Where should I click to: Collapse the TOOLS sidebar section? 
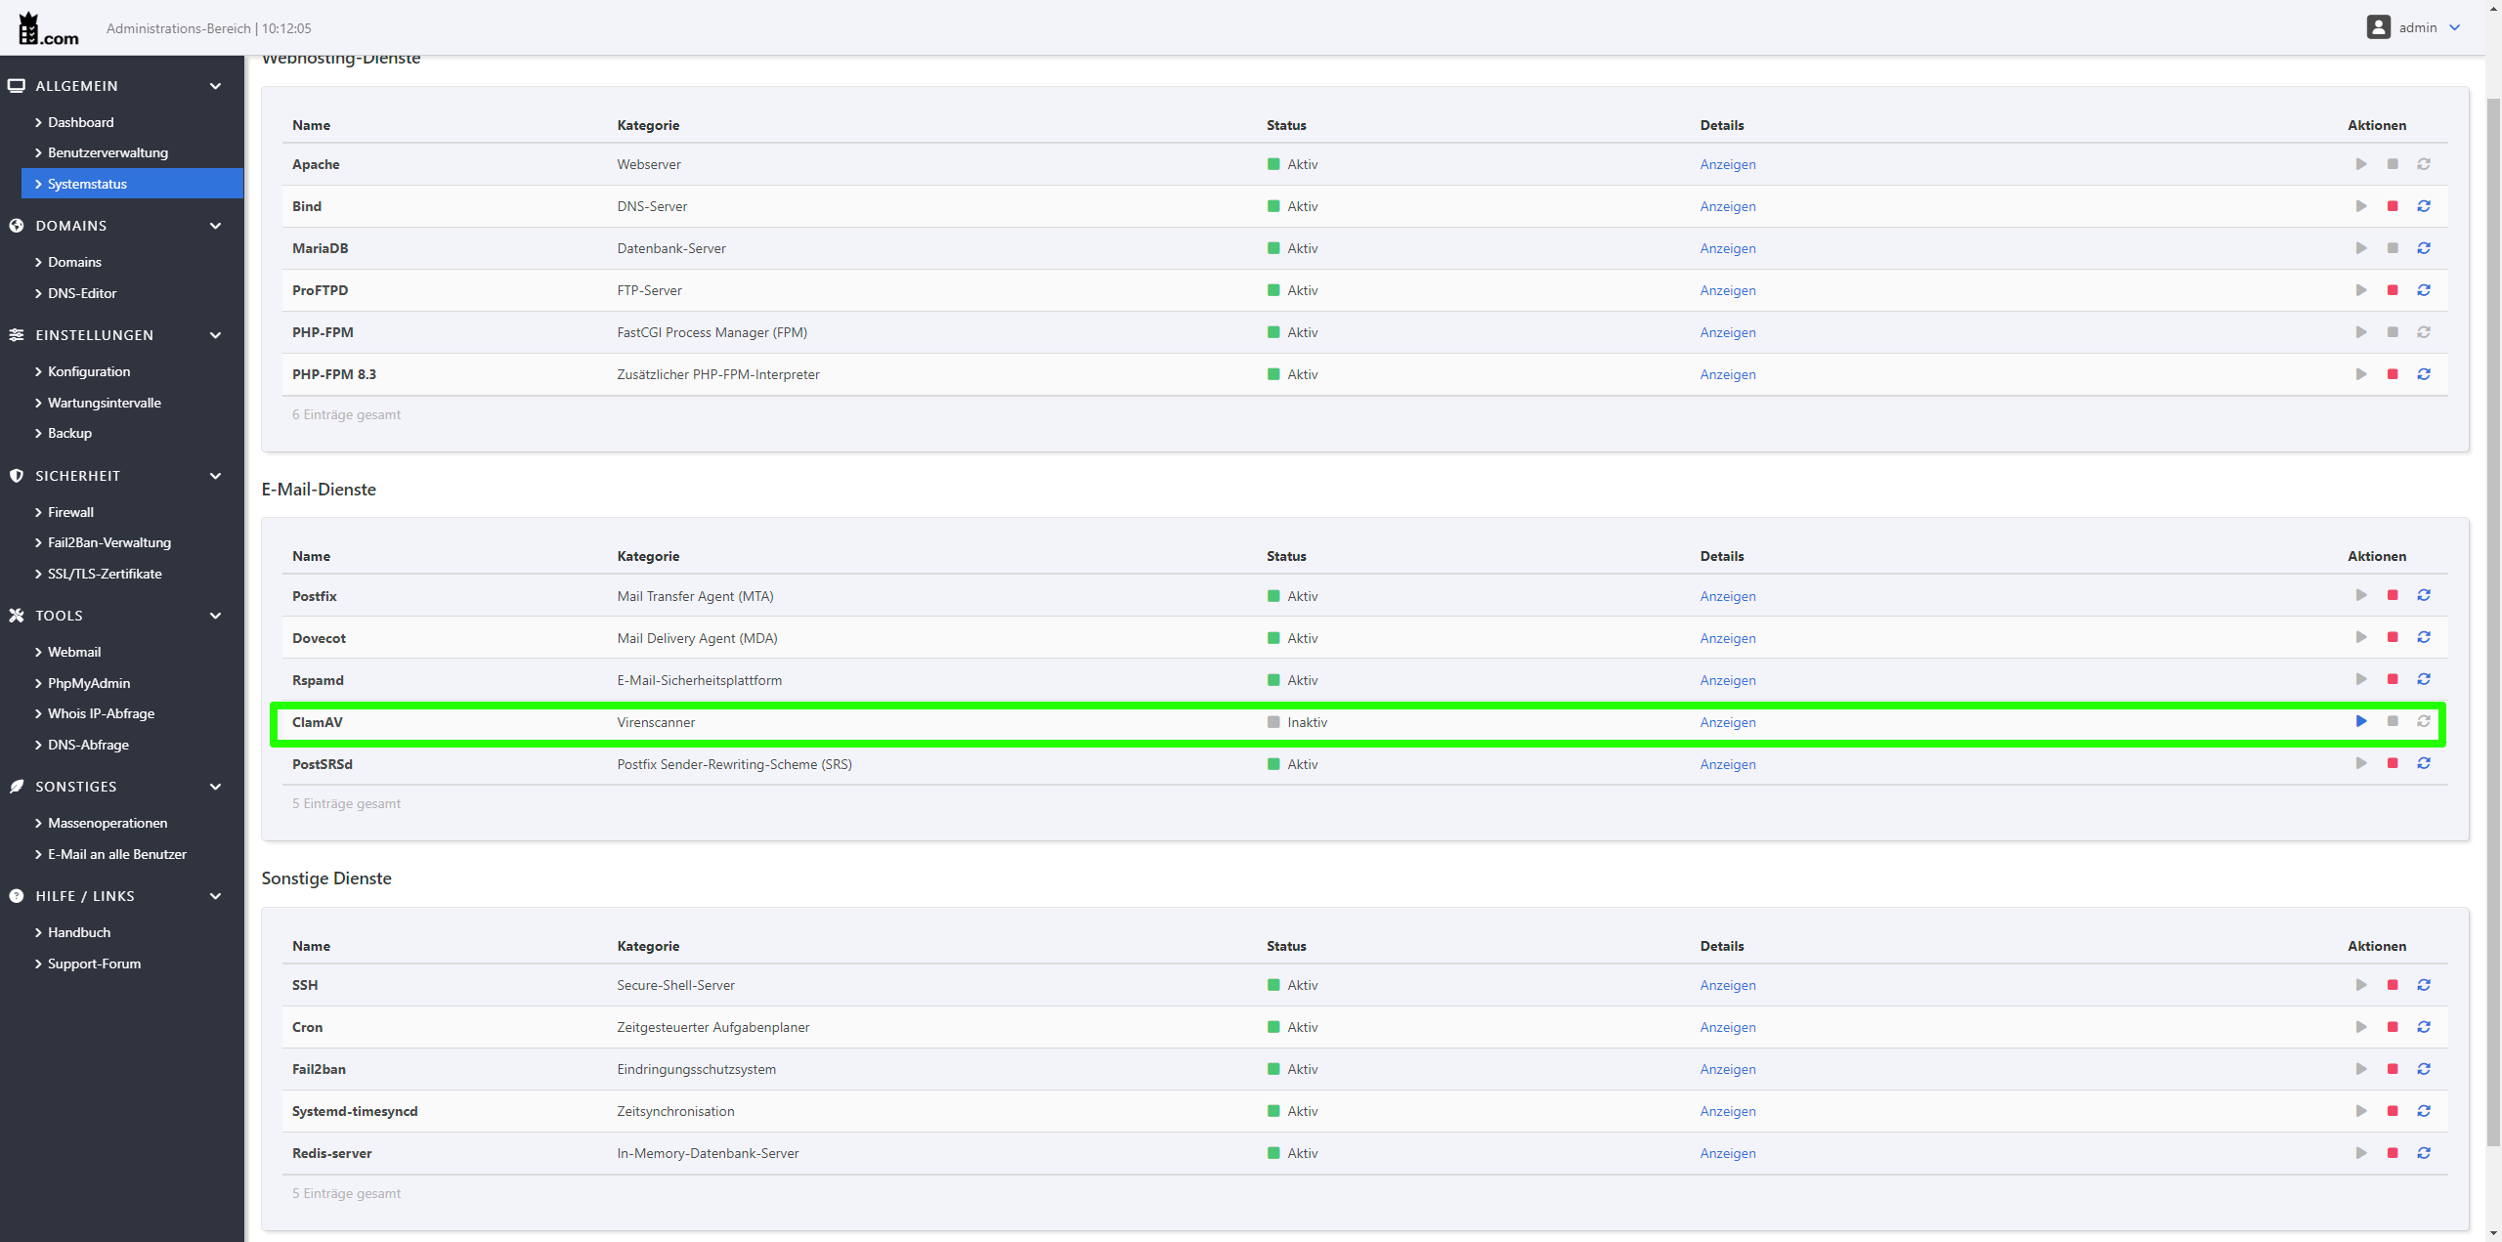pos(215,616)
